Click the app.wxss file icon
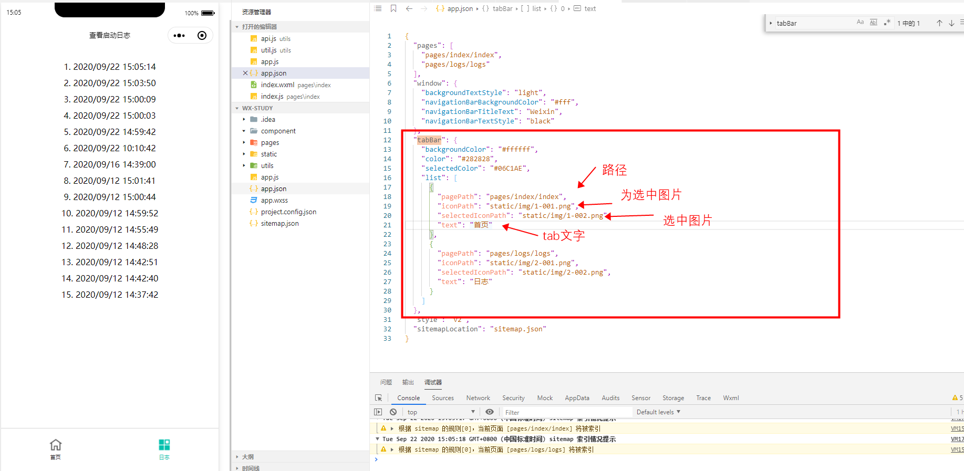Image resolution: width=964 pixels, height=471 pixels. tap(254, 201)
